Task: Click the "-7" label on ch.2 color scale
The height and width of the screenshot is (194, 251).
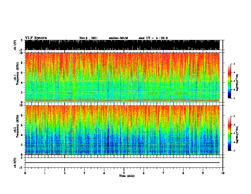Action: [x=234, y=151]
